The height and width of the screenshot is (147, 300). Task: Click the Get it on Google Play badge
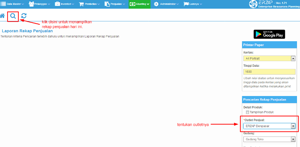point(269,34)
